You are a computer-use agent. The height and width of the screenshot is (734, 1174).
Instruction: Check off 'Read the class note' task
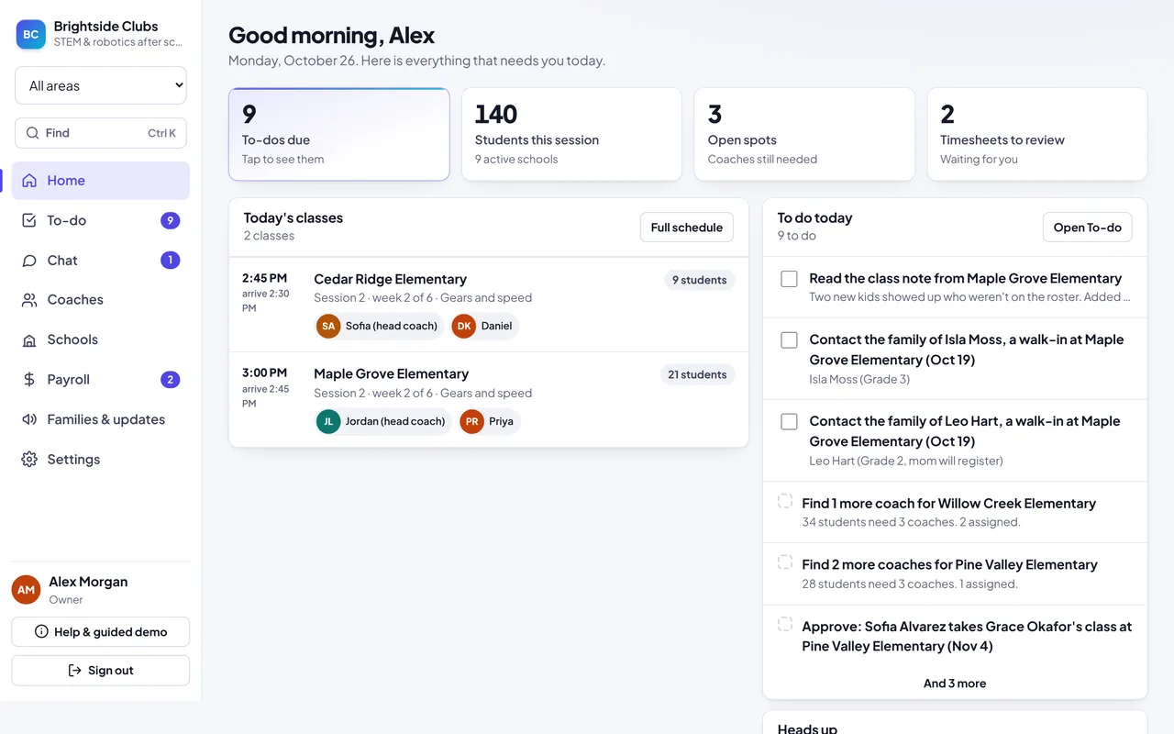click(789, 278)
